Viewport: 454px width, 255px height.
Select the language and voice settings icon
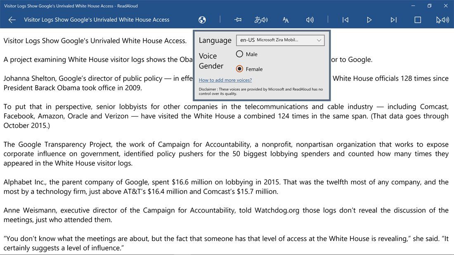click(261, 19)
